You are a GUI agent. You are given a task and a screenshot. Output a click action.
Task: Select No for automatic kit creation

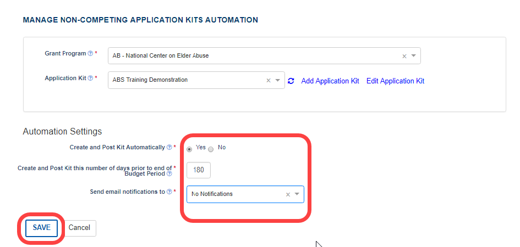pyautogui.click(x=211, y=148)
